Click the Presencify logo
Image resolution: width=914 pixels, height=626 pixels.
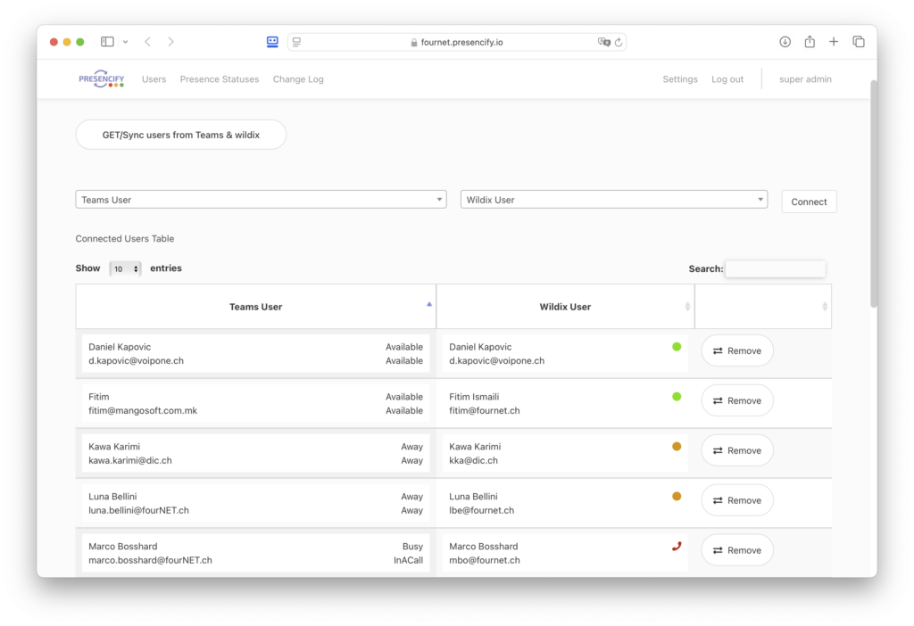[102, 79]
